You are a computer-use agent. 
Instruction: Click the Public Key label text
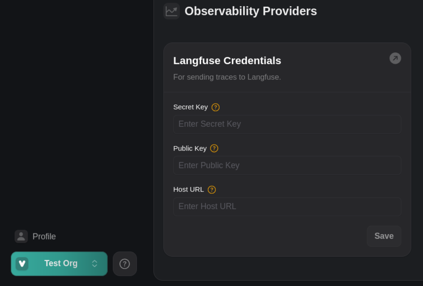190,148
